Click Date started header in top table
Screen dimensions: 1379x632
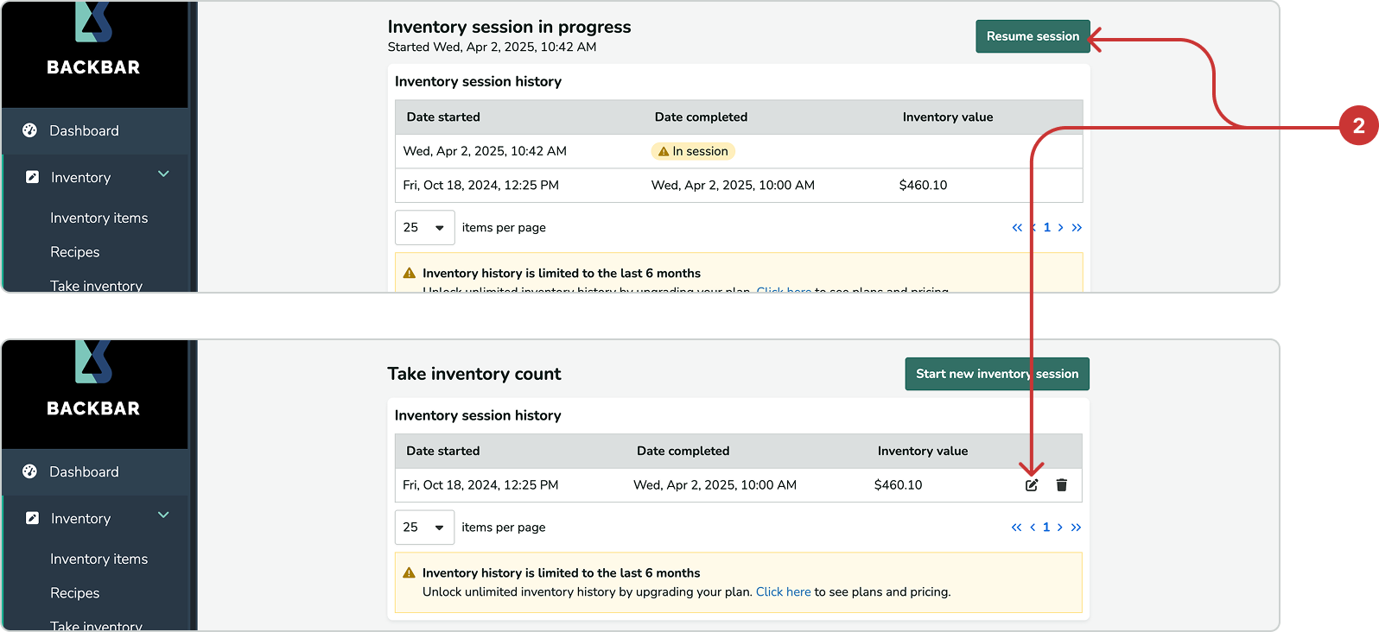(443, 117)
